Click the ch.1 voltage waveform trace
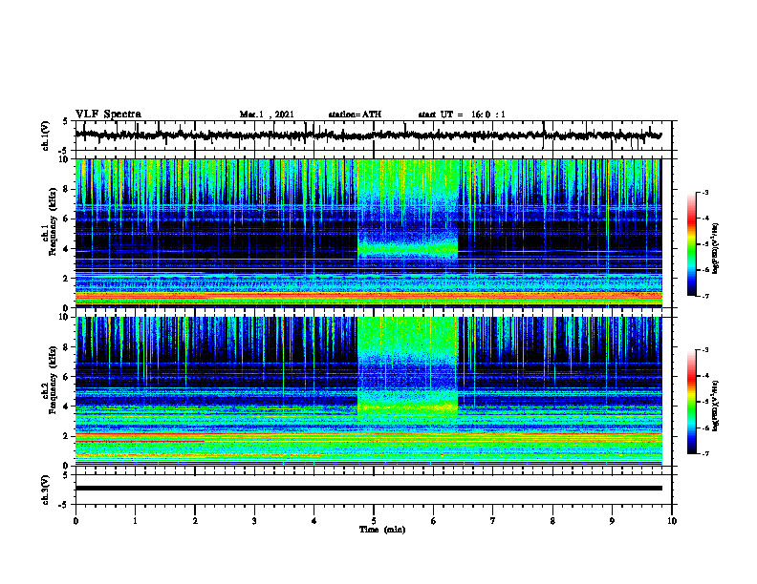757x584 pixels. (x=368, y=136)
